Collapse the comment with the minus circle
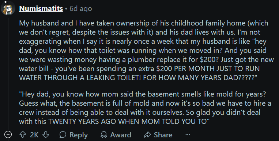Image resolution: width=279 pixels, height=141 pixels. 8,134
